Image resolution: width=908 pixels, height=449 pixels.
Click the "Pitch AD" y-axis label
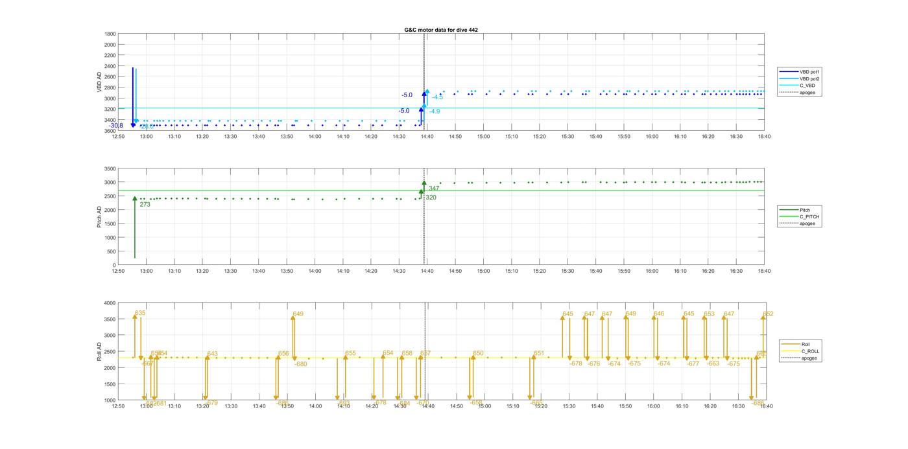click(x=100, y=217)
